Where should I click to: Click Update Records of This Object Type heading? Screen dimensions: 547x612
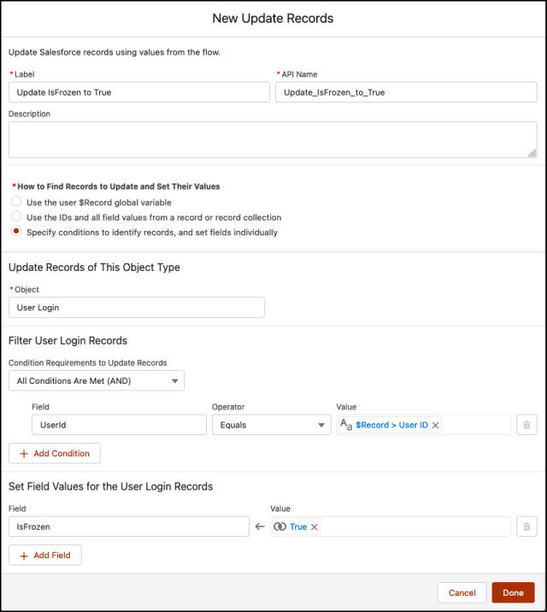tap(94, 268)
